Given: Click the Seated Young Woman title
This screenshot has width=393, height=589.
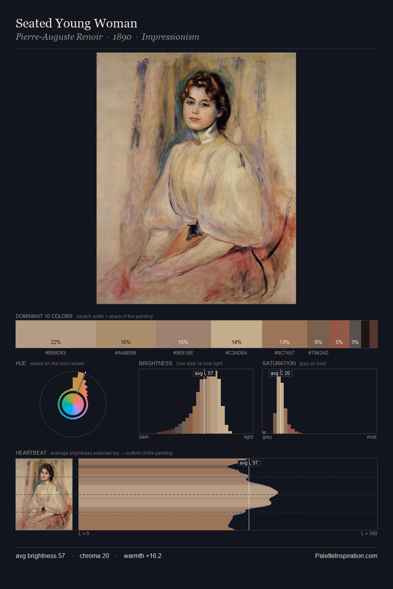Looking at the screenshot, I should point(76,23).
